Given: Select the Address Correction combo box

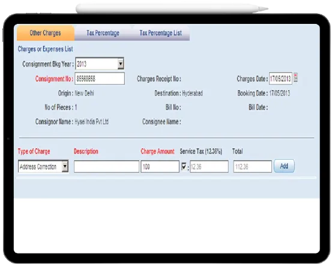Looking at the screenshot, I should [x=43, y=167].
